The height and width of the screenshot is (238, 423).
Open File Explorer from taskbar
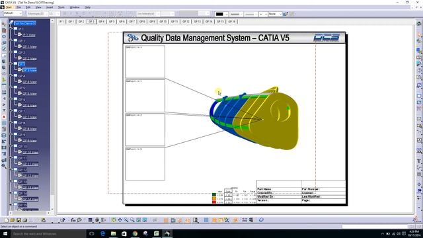[113, 233]
